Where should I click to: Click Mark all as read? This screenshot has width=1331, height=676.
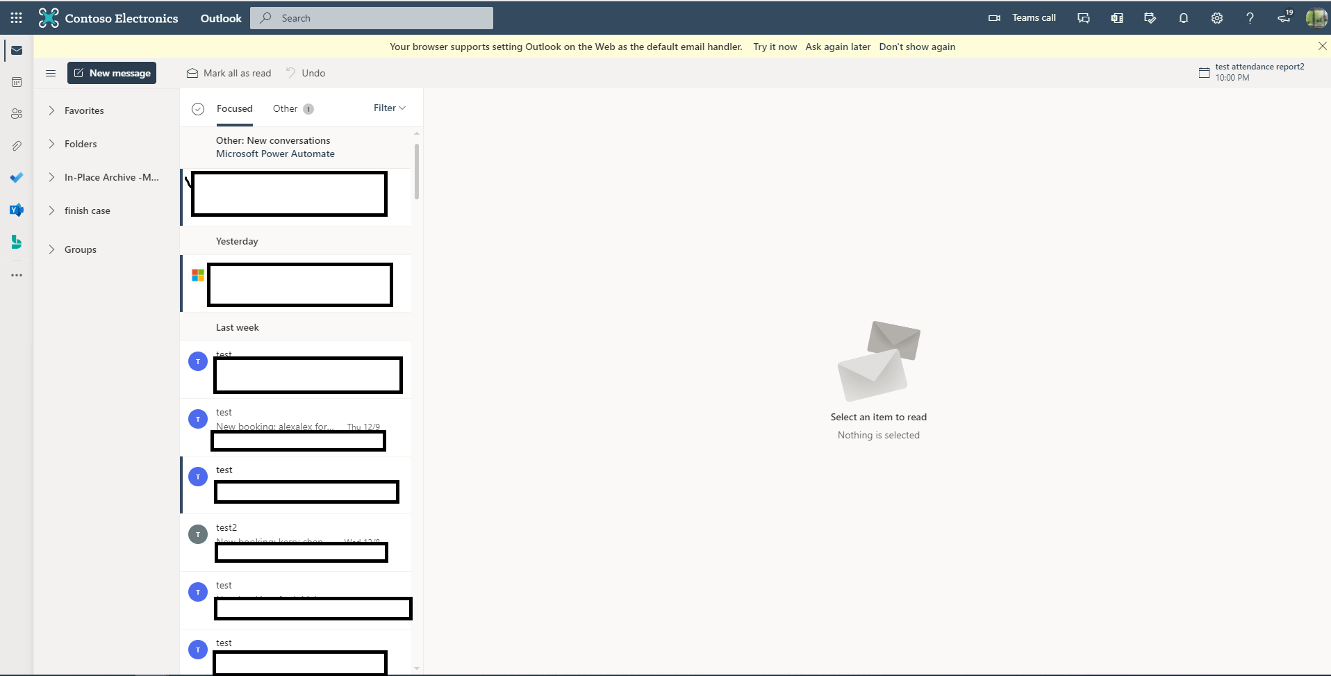[x=229, y=73]
